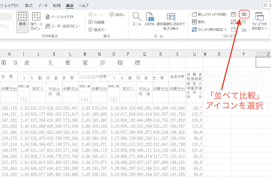Click the 単身世帯 header cell
The width and height of the screenshot is (271, 177).
tap(177, 77)
